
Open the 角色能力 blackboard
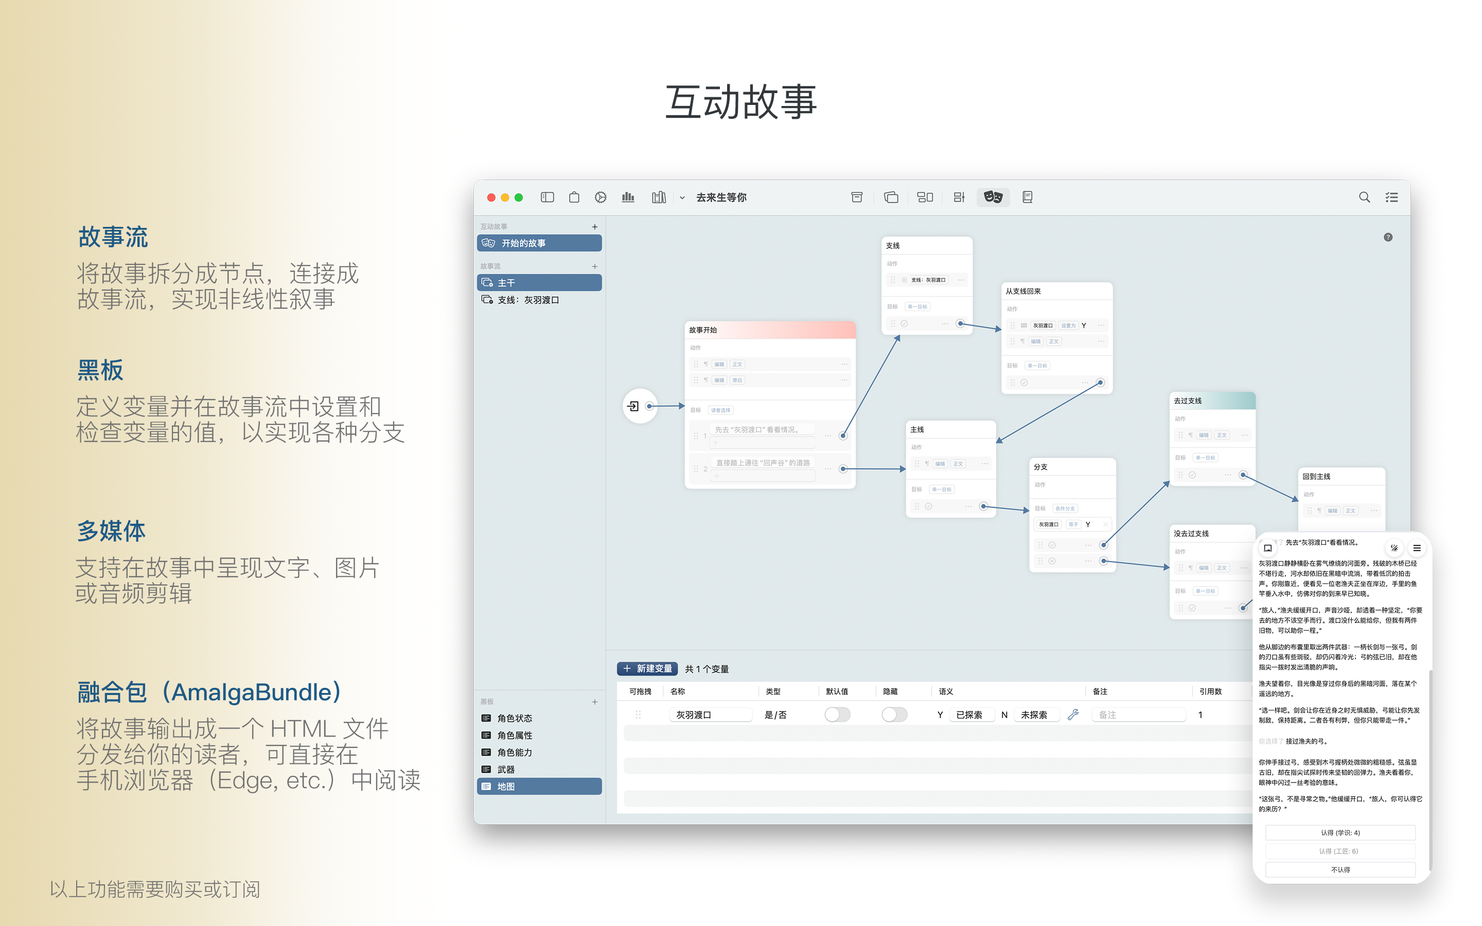click(x=539, y=752)
